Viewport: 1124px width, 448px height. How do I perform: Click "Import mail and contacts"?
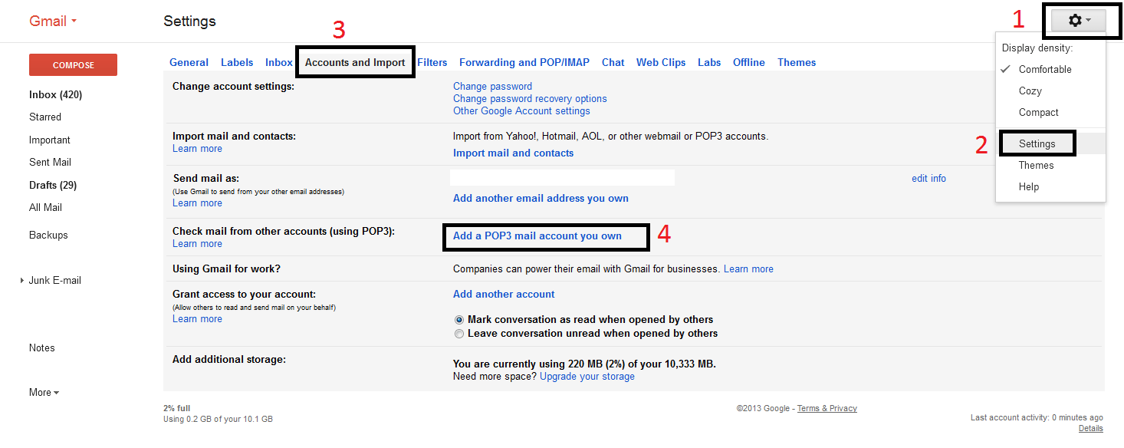(513, 153)
